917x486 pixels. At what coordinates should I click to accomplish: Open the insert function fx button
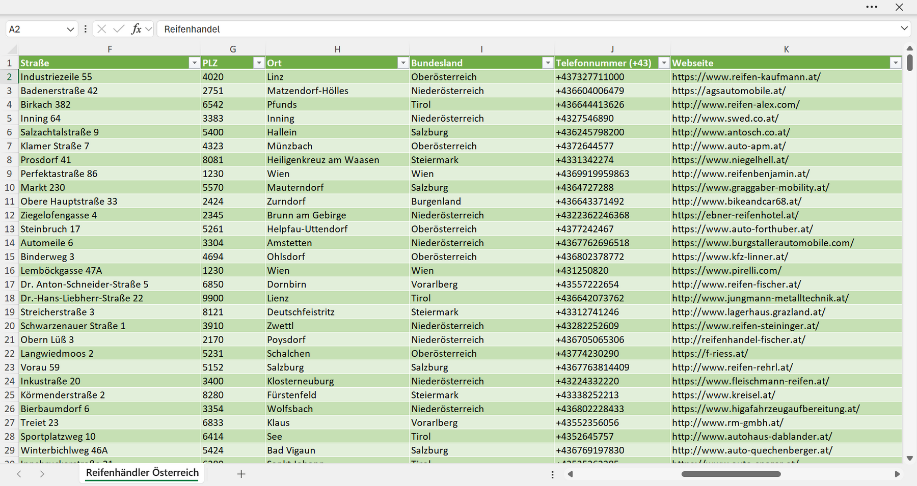pyautogui.click(x=136, y=29)
